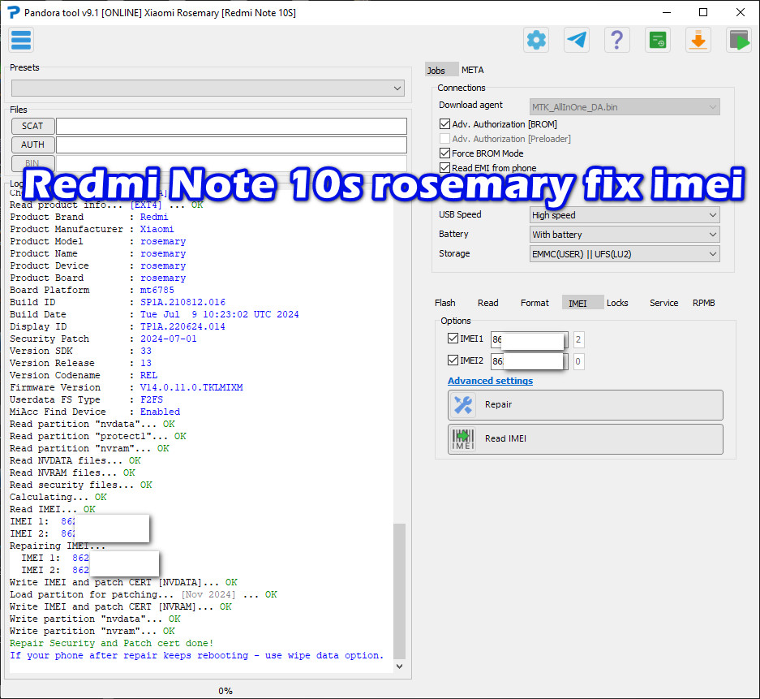The image size is (760, 699).
Task: Click the 0% progress bar
Action: 225,690
